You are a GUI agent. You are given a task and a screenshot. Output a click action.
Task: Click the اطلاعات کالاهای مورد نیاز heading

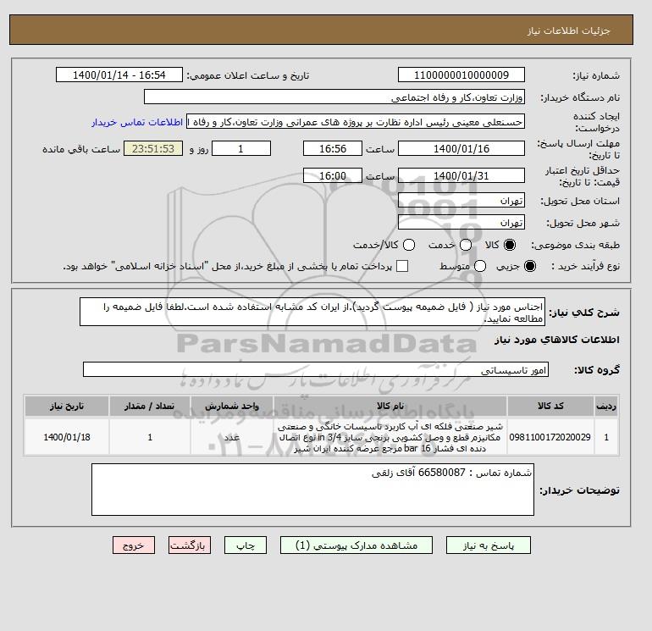tap(557, 340)
